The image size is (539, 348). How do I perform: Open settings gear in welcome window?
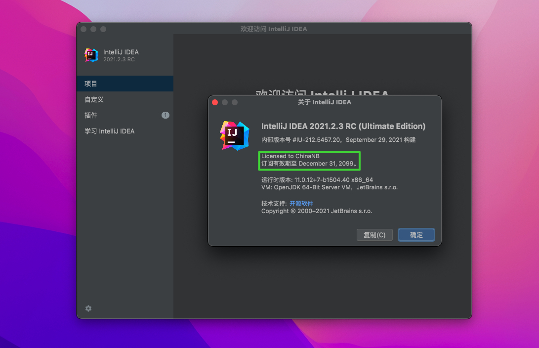click(88, 308)
